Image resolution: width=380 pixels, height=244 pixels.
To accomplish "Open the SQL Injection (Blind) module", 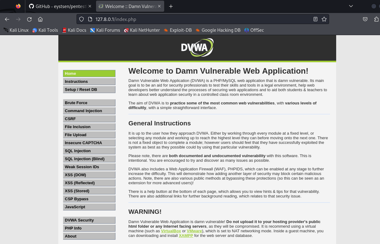I will point(89,159).
